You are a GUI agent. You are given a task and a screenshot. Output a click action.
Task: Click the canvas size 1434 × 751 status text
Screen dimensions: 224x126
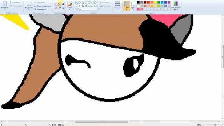point(58,125)
